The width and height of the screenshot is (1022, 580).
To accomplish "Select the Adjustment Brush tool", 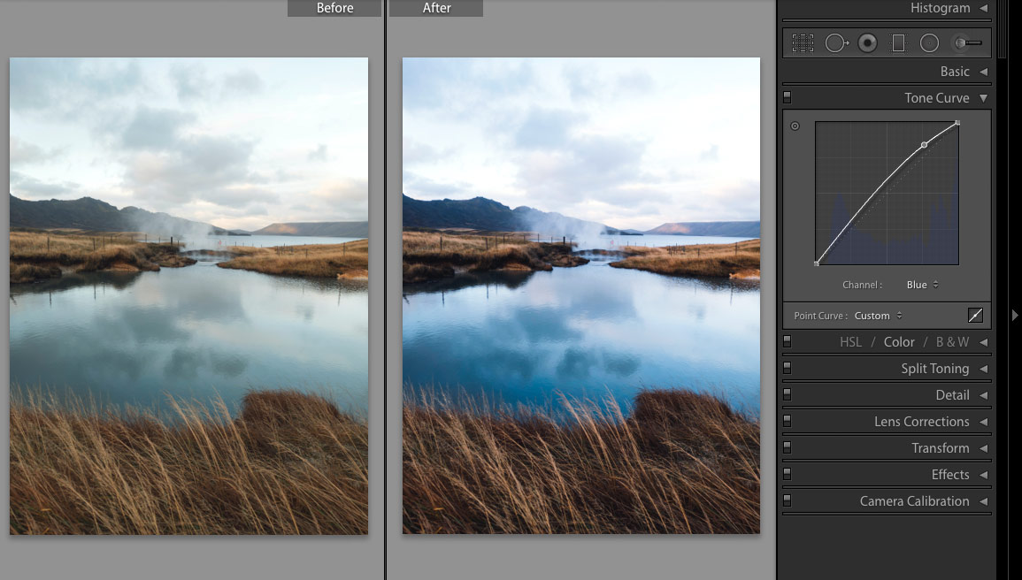I will [964, 42].
